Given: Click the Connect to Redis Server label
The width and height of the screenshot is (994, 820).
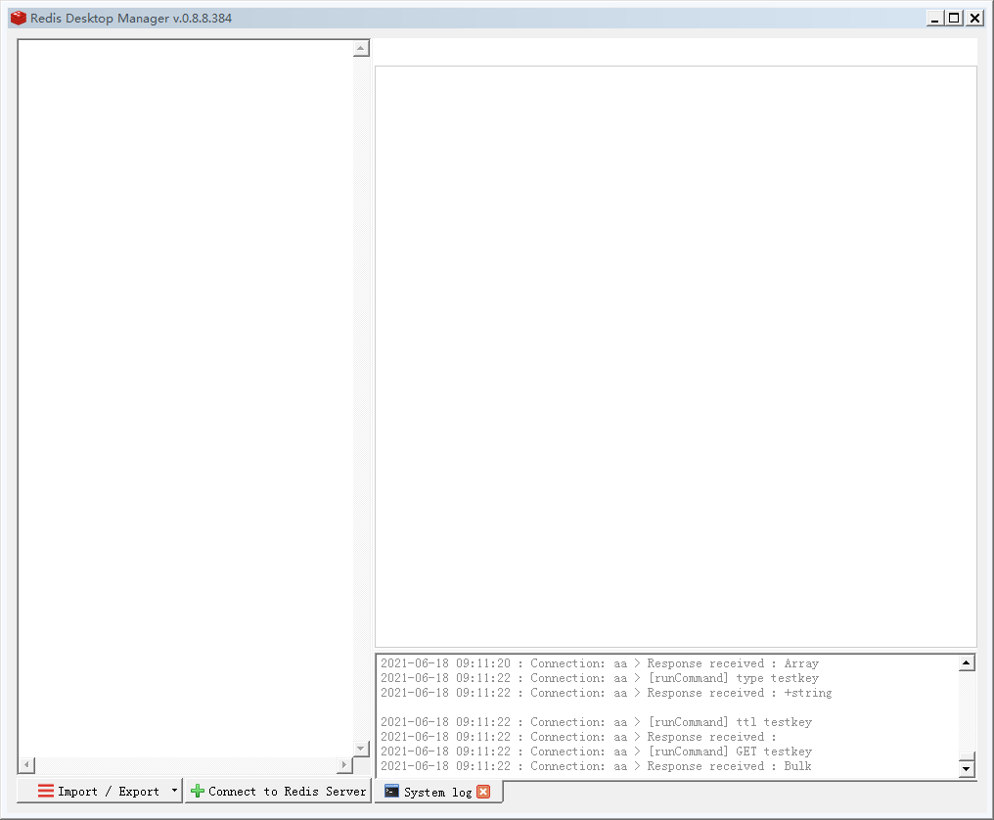Looking at the screenshot, I should point(288,792).
